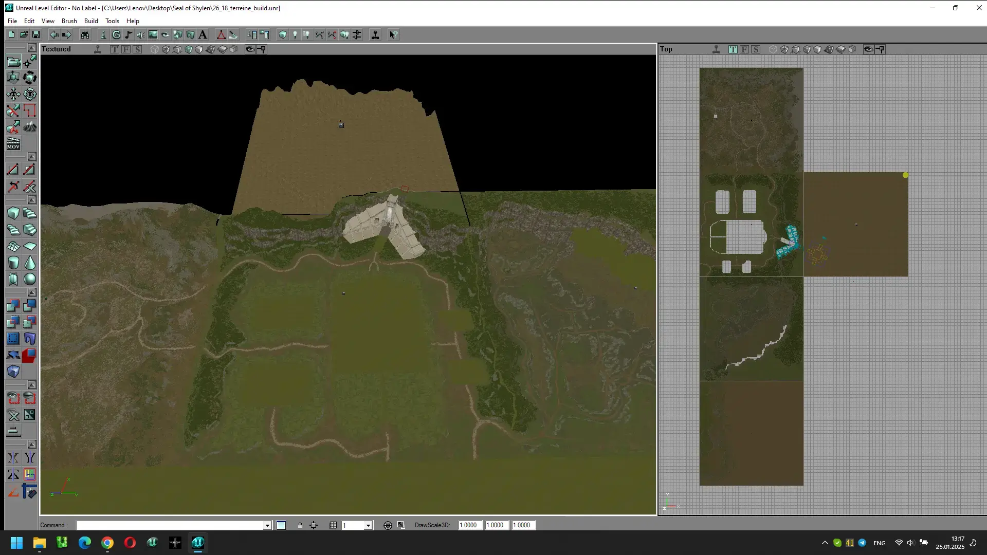This screenshot has height=555, width=987.
Task: Select the Cone brush builder
Action: 30,263
